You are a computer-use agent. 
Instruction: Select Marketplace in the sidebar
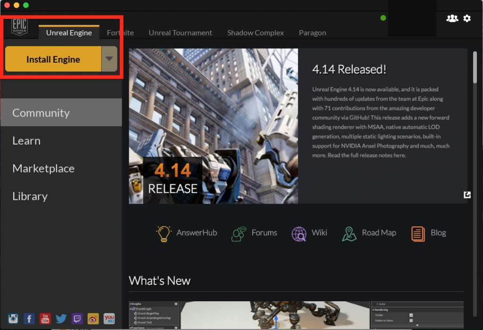(61, 168)
